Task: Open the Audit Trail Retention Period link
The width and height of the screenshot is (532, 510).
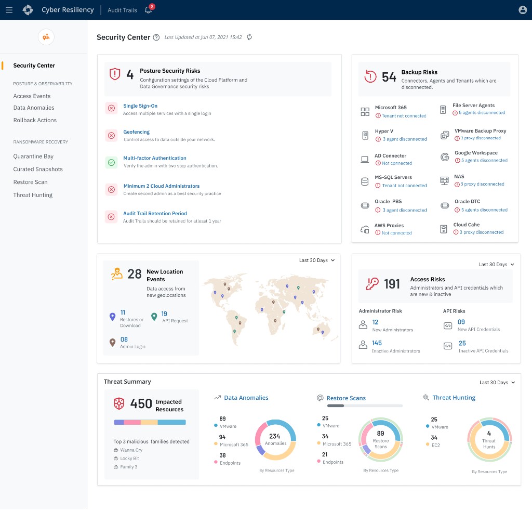Action: click(x=155, y=214)
